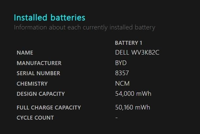Click the mWh unit after 54,000
This screenshot has width=200, height=134.
(144, 94)
